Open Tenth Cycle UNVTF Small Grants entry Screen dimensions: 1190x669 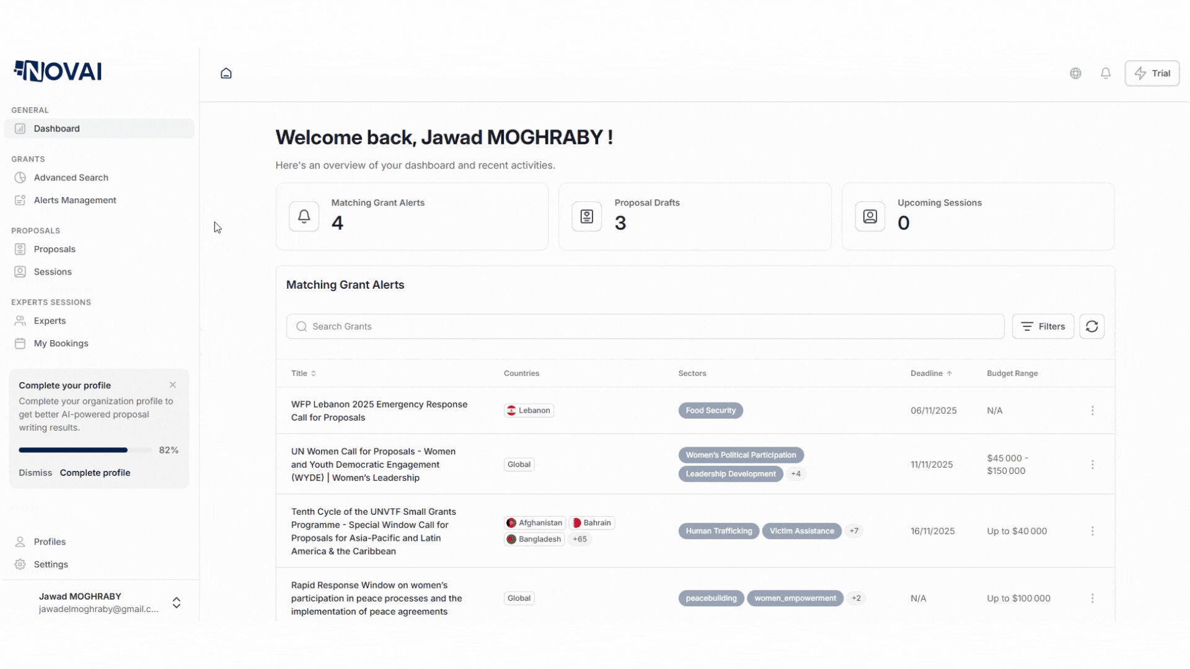click(x=374, y=531)
